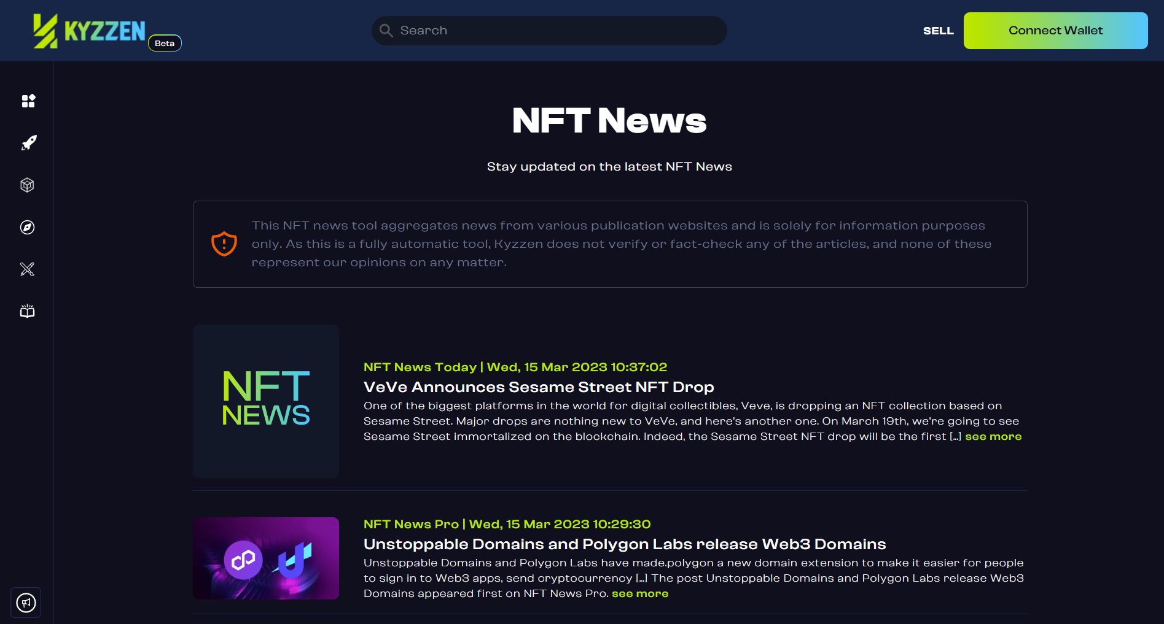Open the news book icon in sidebar
This screenshot has width=1164, height=624.
27,311
